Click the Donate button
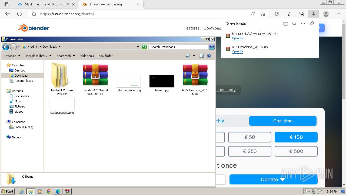Screen dimensions: 346x195 [273, 180]
